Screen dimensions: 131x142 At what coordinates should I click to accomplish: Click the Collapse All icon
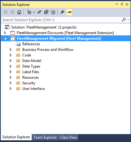pyautogui.click(x=46, y=12)
